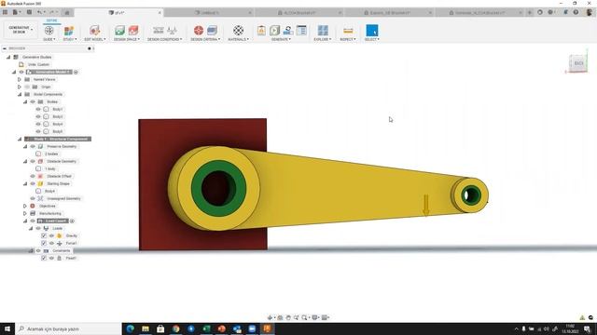Open Microsoft Edge from taskbar
597x335 pixels.
(x=131, y=328)
